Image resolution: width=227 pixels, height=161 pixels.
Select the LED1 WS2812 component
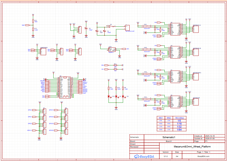tap(112, 50)
